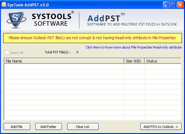Open the File Properties Read-only attribute link
Screen dimensions: 185x134
133,47
